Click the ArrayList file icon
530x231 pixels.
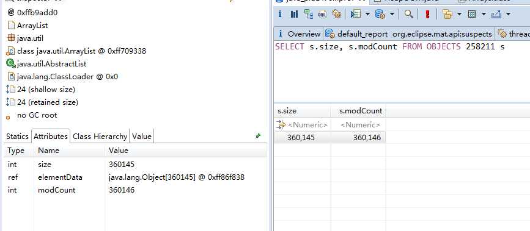point(11,25)
